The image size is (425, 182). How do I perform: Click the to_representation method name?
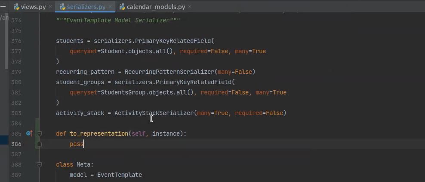pos(99,133)
